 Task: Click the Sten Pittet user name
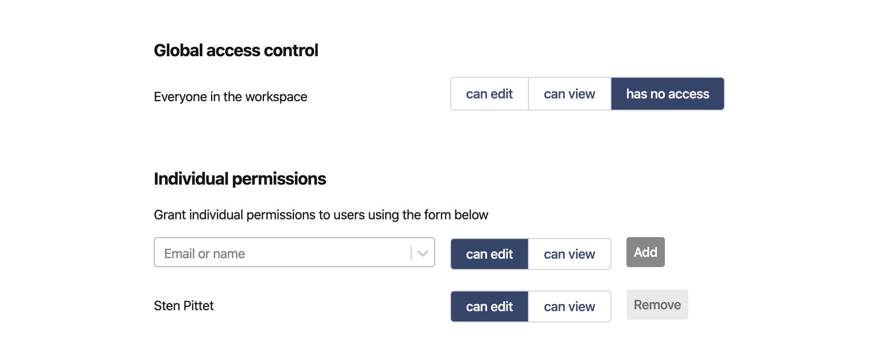pos(183,306)
